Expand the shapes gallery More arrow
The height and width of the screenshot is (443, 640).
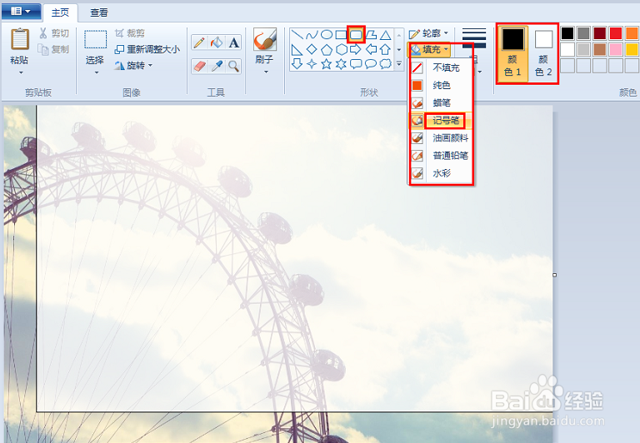[399, 63]
